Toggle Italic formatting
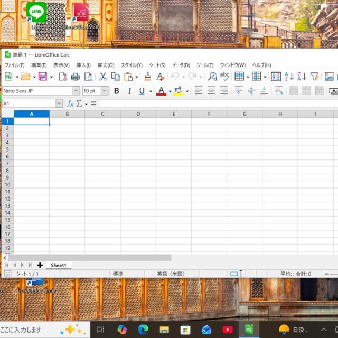Image resolution: width=338 pixels, height=338 pixels. (129, 91)
